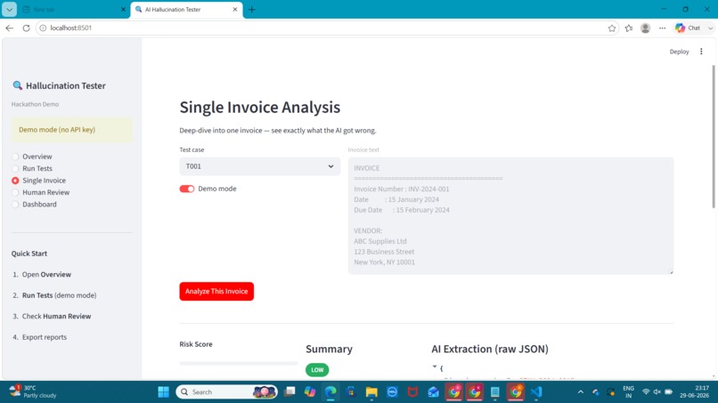
Task: Click the Summary heading
Action: pos(329,349)
